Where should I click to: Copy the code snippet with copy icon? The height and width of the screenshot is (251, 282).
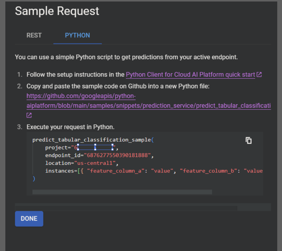click(x=248, y=141)
